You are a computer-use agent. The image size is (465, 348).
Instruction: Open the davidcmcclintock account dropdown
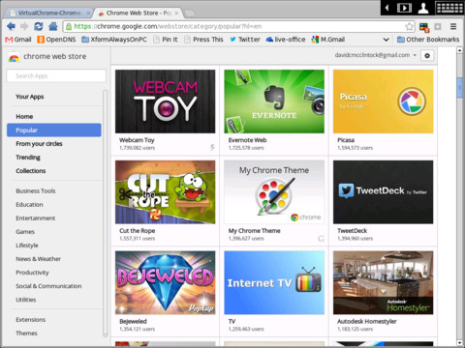pos(376,55)
